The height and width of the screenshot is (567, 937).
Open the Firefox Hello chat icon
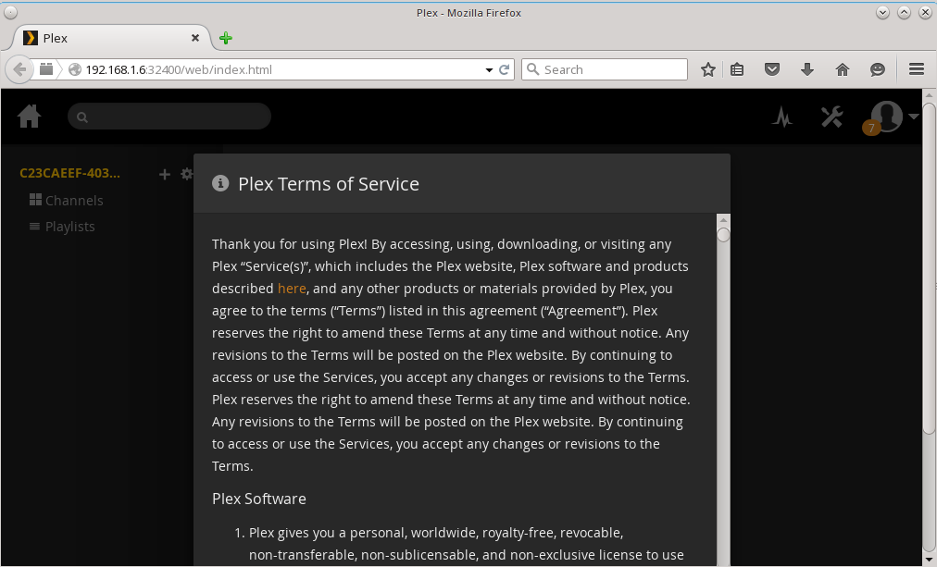877,69
